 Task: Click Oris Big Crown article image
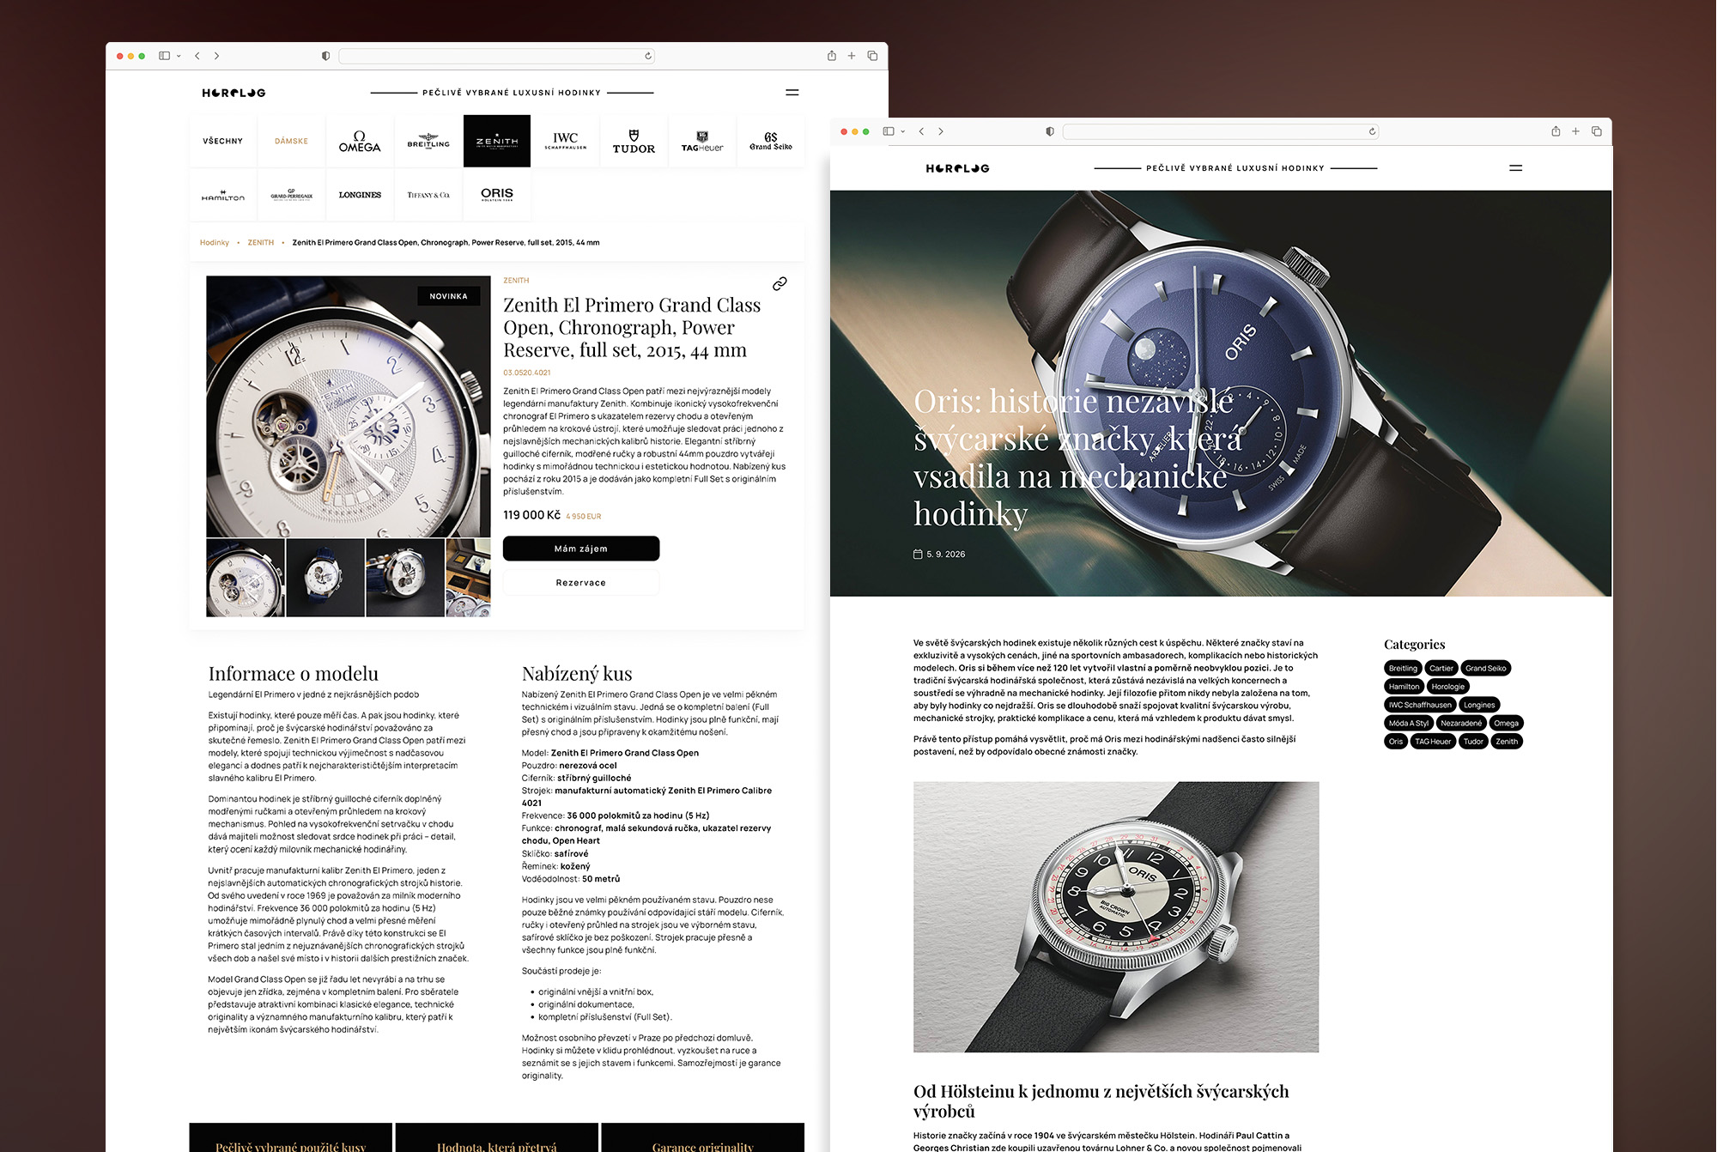[1116, 917]
